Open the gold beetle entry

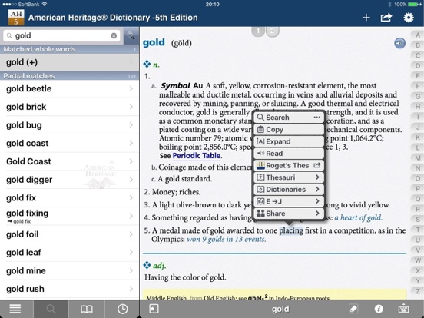(69, 88)
